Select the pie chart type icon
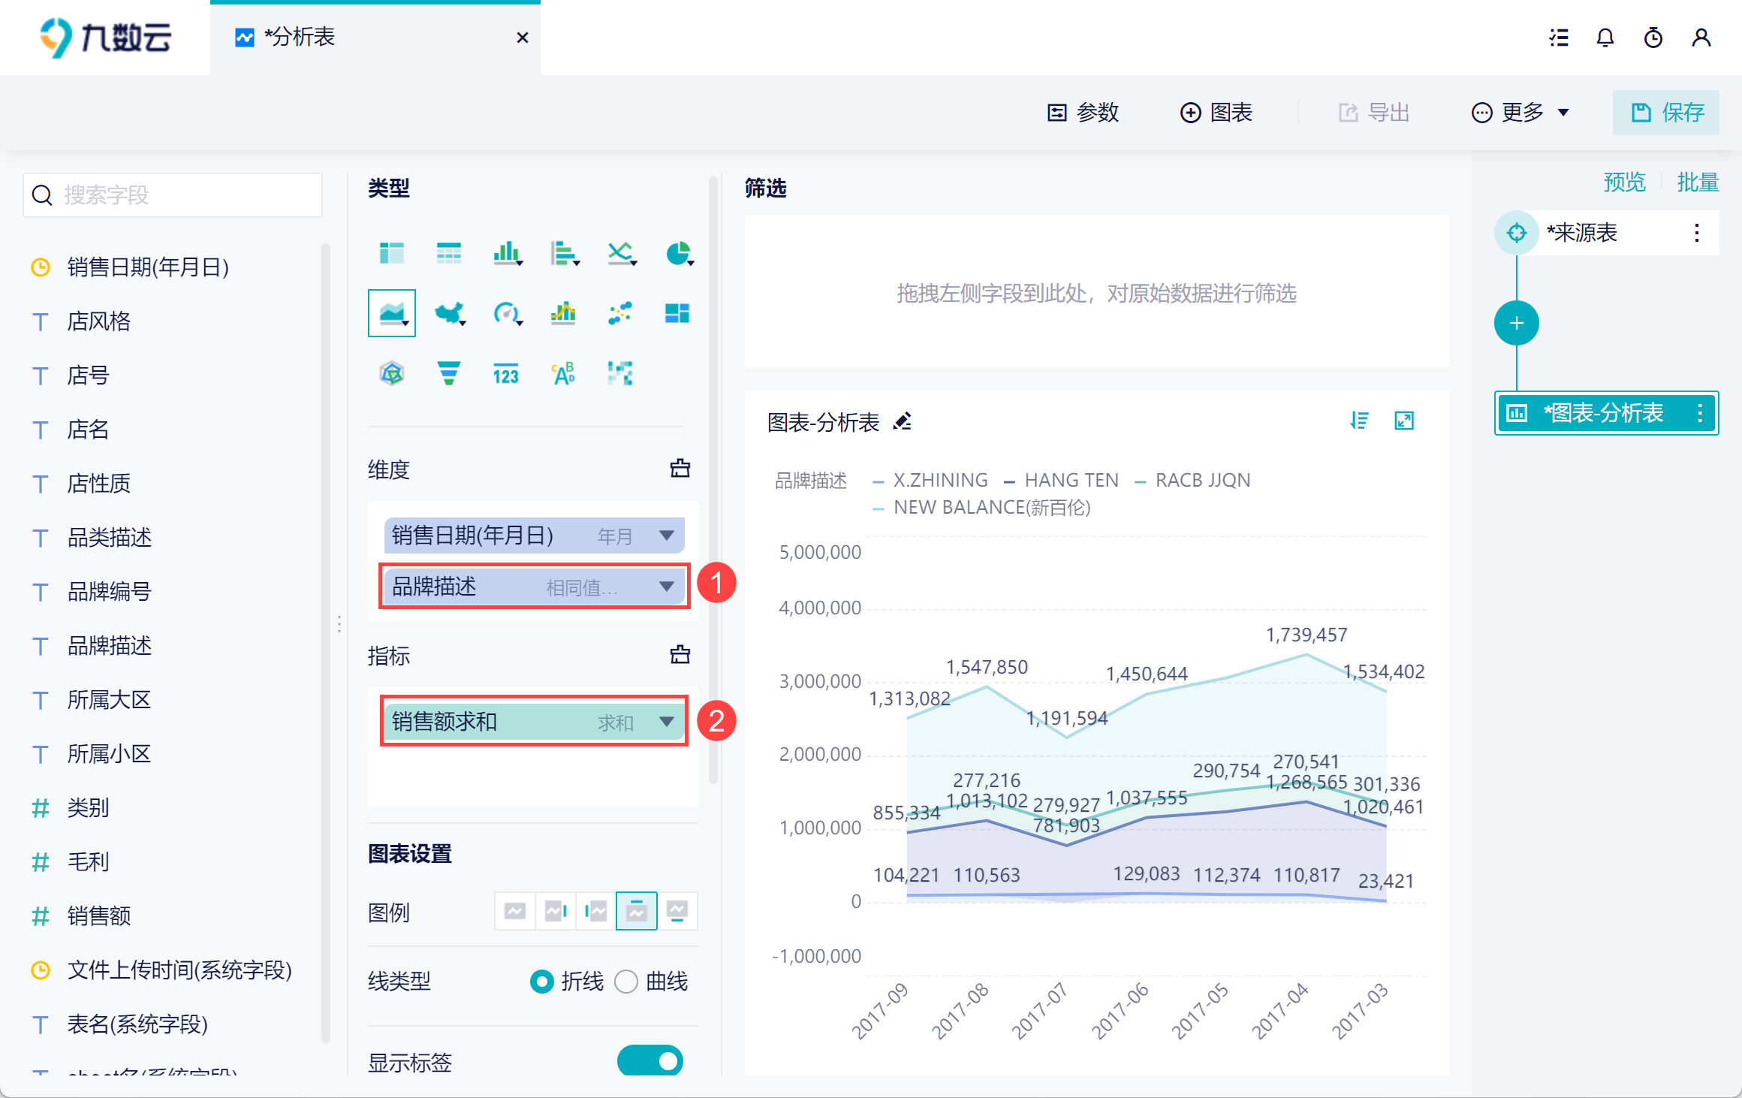The image size is (1742, 1098). point(678,254)
